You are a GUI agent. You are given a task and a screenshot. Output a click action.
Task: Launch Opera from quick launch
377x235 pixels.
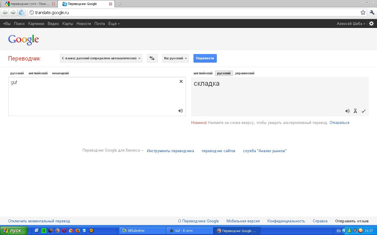[x=64, y=231]
